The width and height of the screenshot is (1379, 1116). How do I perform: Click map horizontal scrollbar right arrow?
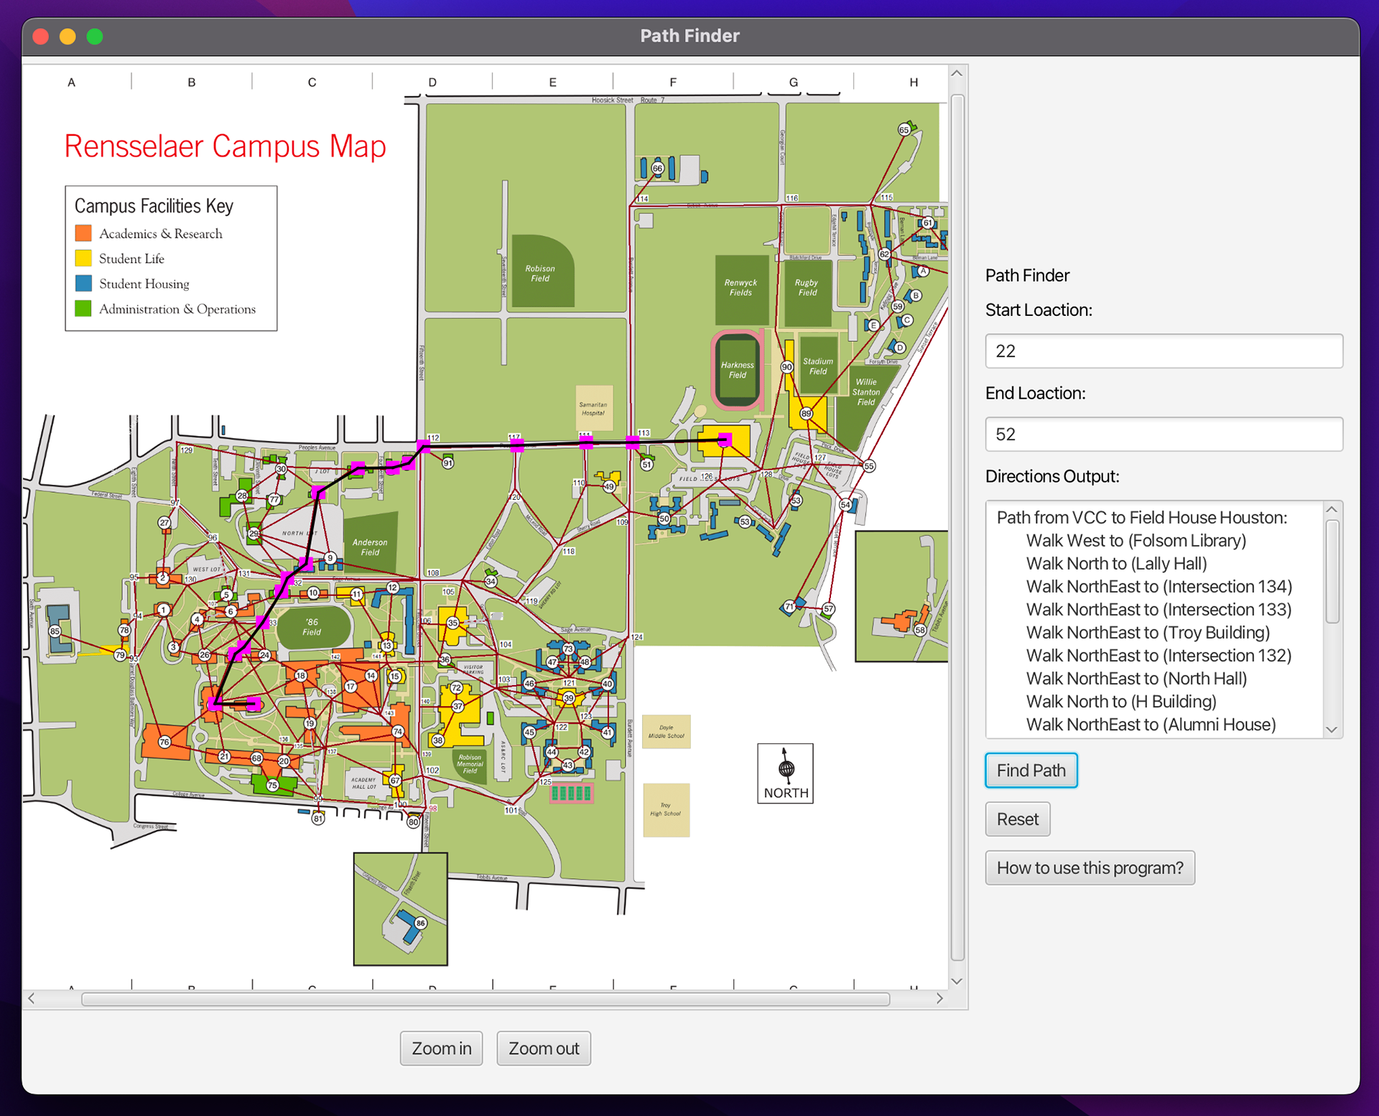[939, 998]
